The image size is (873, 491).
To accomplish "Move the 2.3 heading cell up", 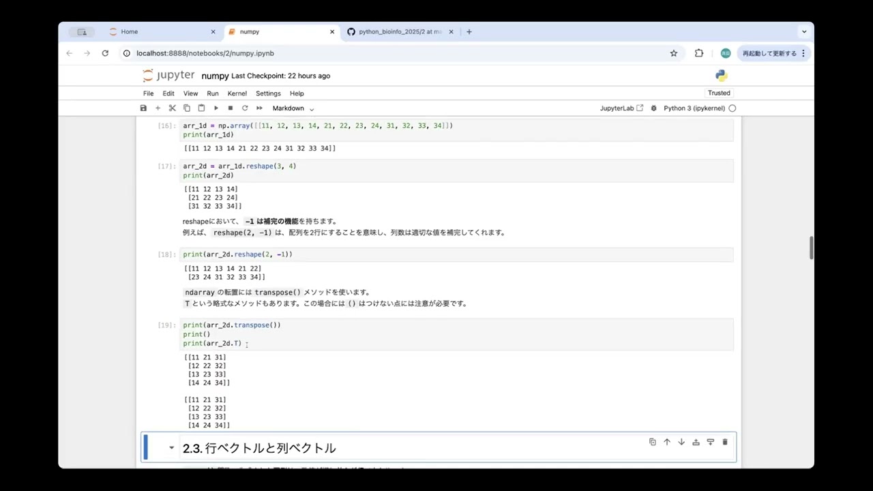I will (x=667, y=442).
